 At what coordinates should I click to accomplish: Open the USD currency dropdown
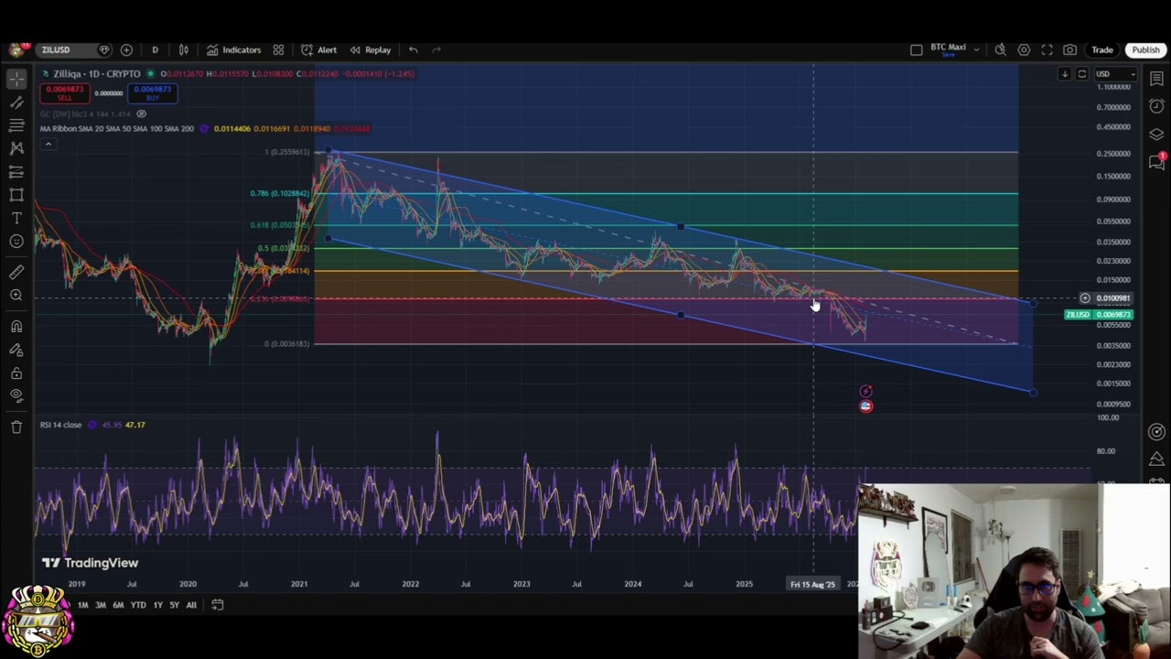(1115, 73)
